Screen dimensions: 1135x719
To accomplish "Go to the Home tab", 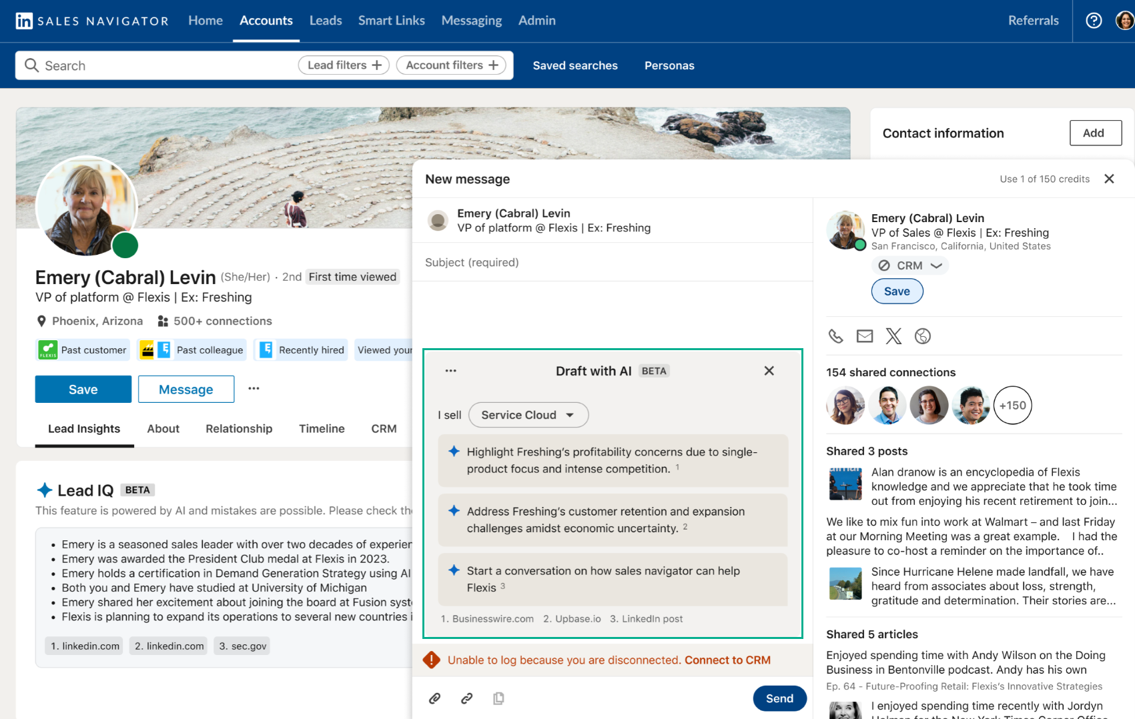I will point(206,21).
